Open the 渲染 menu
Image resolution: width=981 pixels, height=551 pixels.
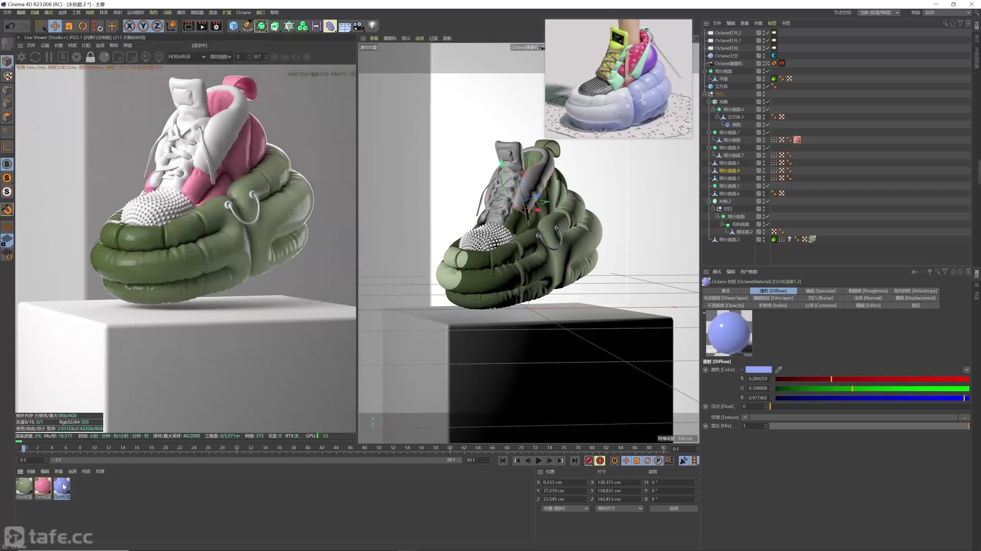click(213, 13)
